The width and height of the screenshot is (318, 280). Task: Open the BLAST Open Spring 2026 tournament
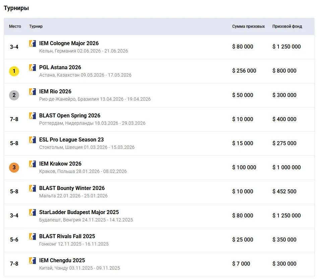(70, 116)
